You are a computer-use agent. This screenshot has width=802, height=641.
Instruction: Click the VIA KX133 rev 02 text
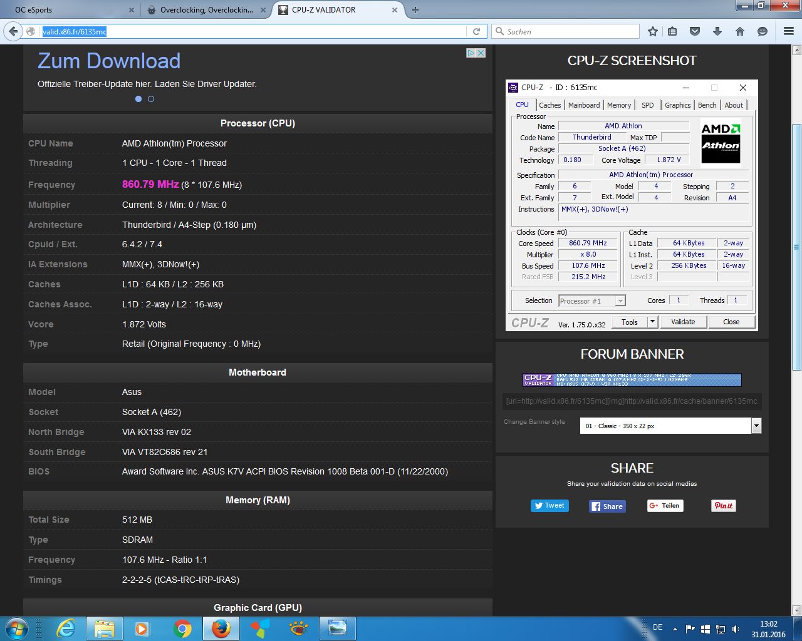pyautogui.click(x=157, y=432)
